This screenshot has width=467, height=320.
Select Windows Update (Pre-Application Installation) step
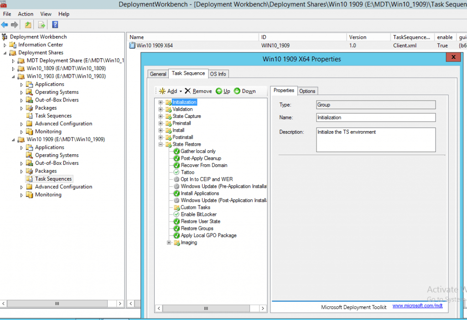(223, 187)
